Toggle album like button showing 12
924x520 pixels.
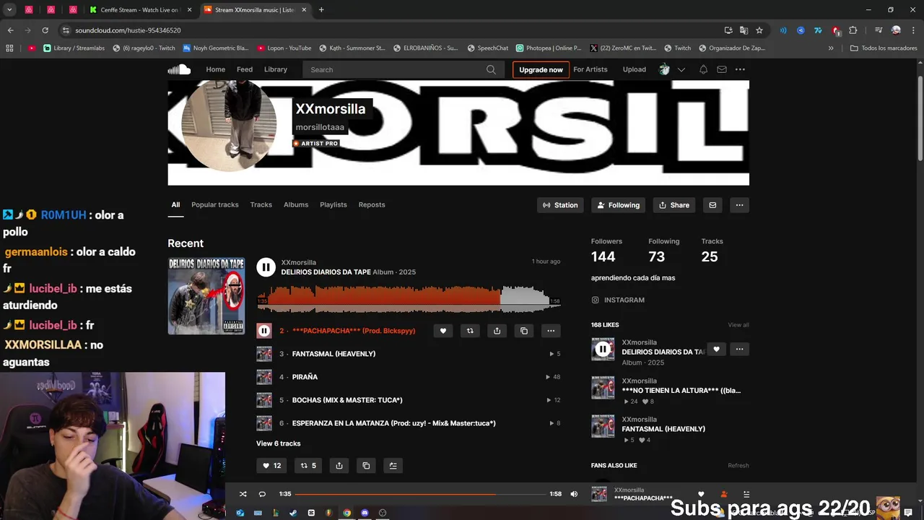271,466
